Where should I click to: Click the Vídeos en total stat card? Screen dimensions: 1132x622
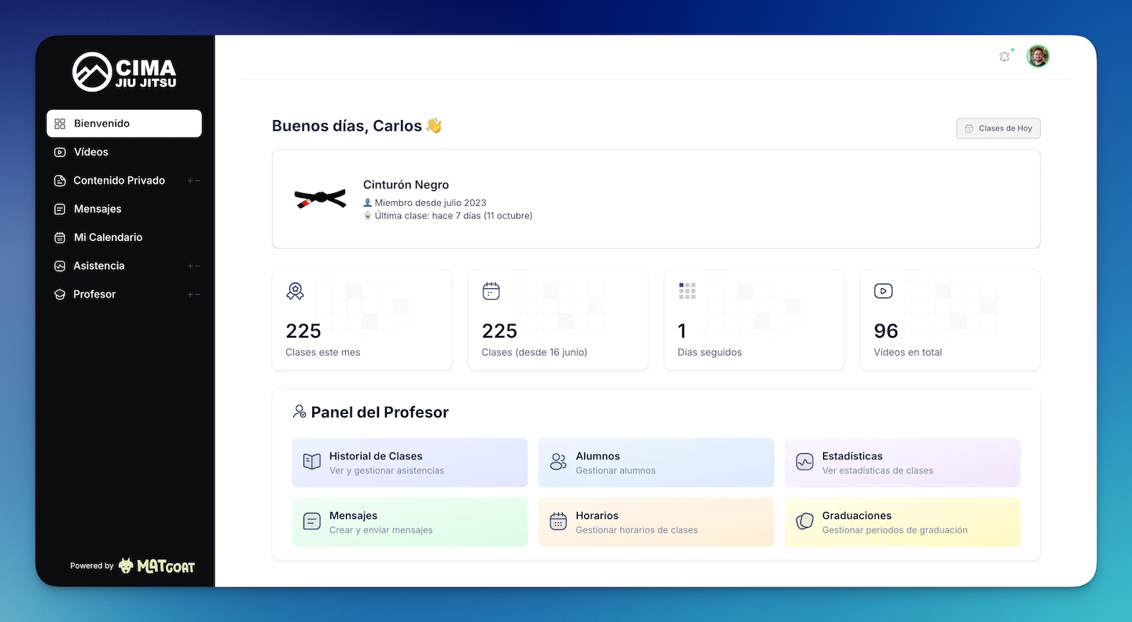pyautogui.click(x=950, y=320)
